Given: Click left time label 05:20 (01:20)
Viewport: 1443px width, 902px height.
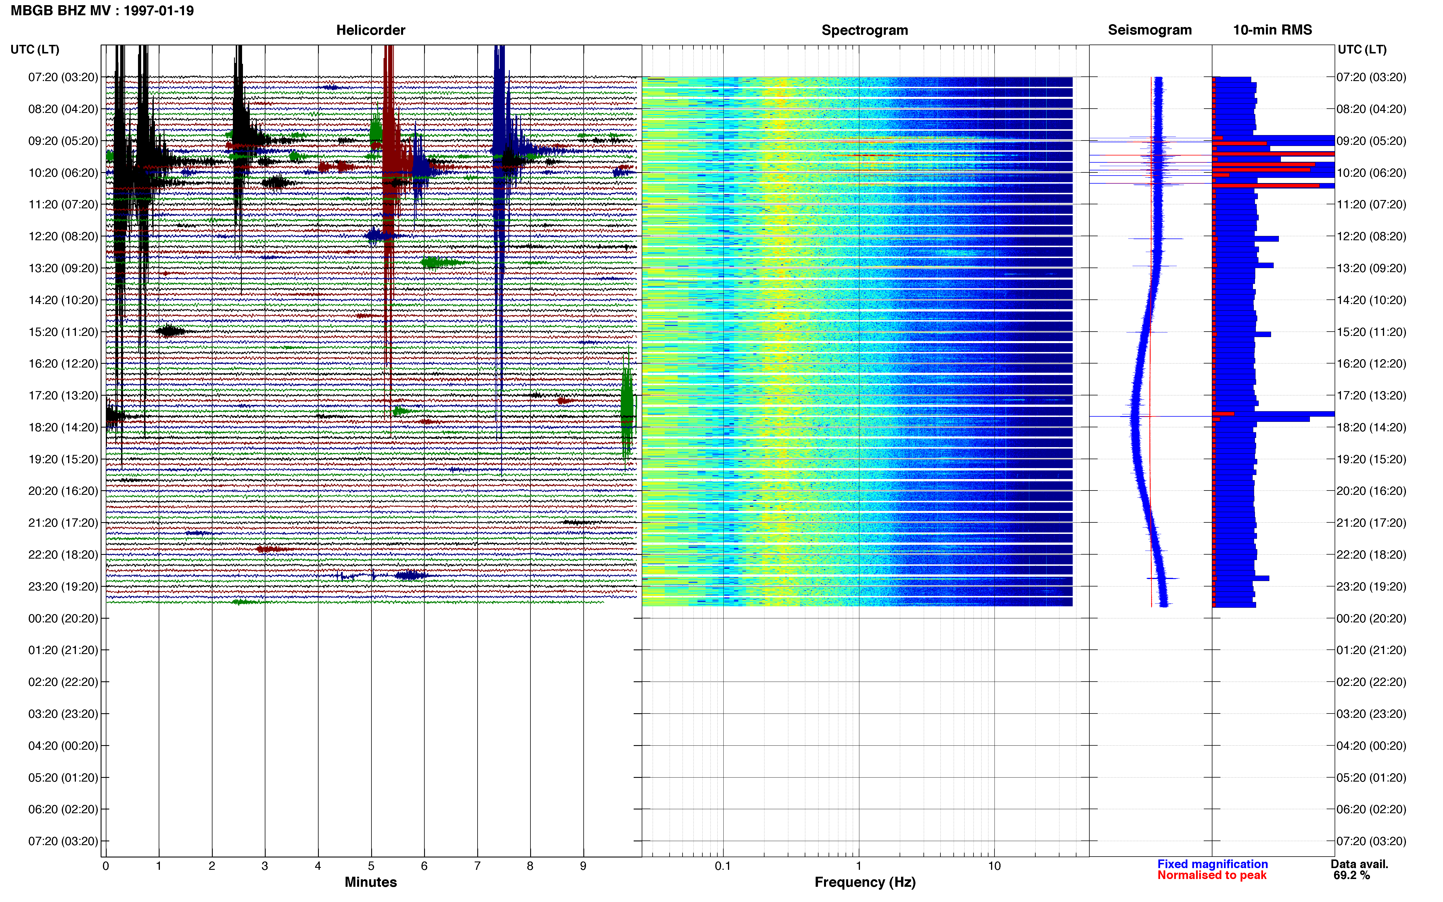Looking at the screenshot, I should click(63, 777).
